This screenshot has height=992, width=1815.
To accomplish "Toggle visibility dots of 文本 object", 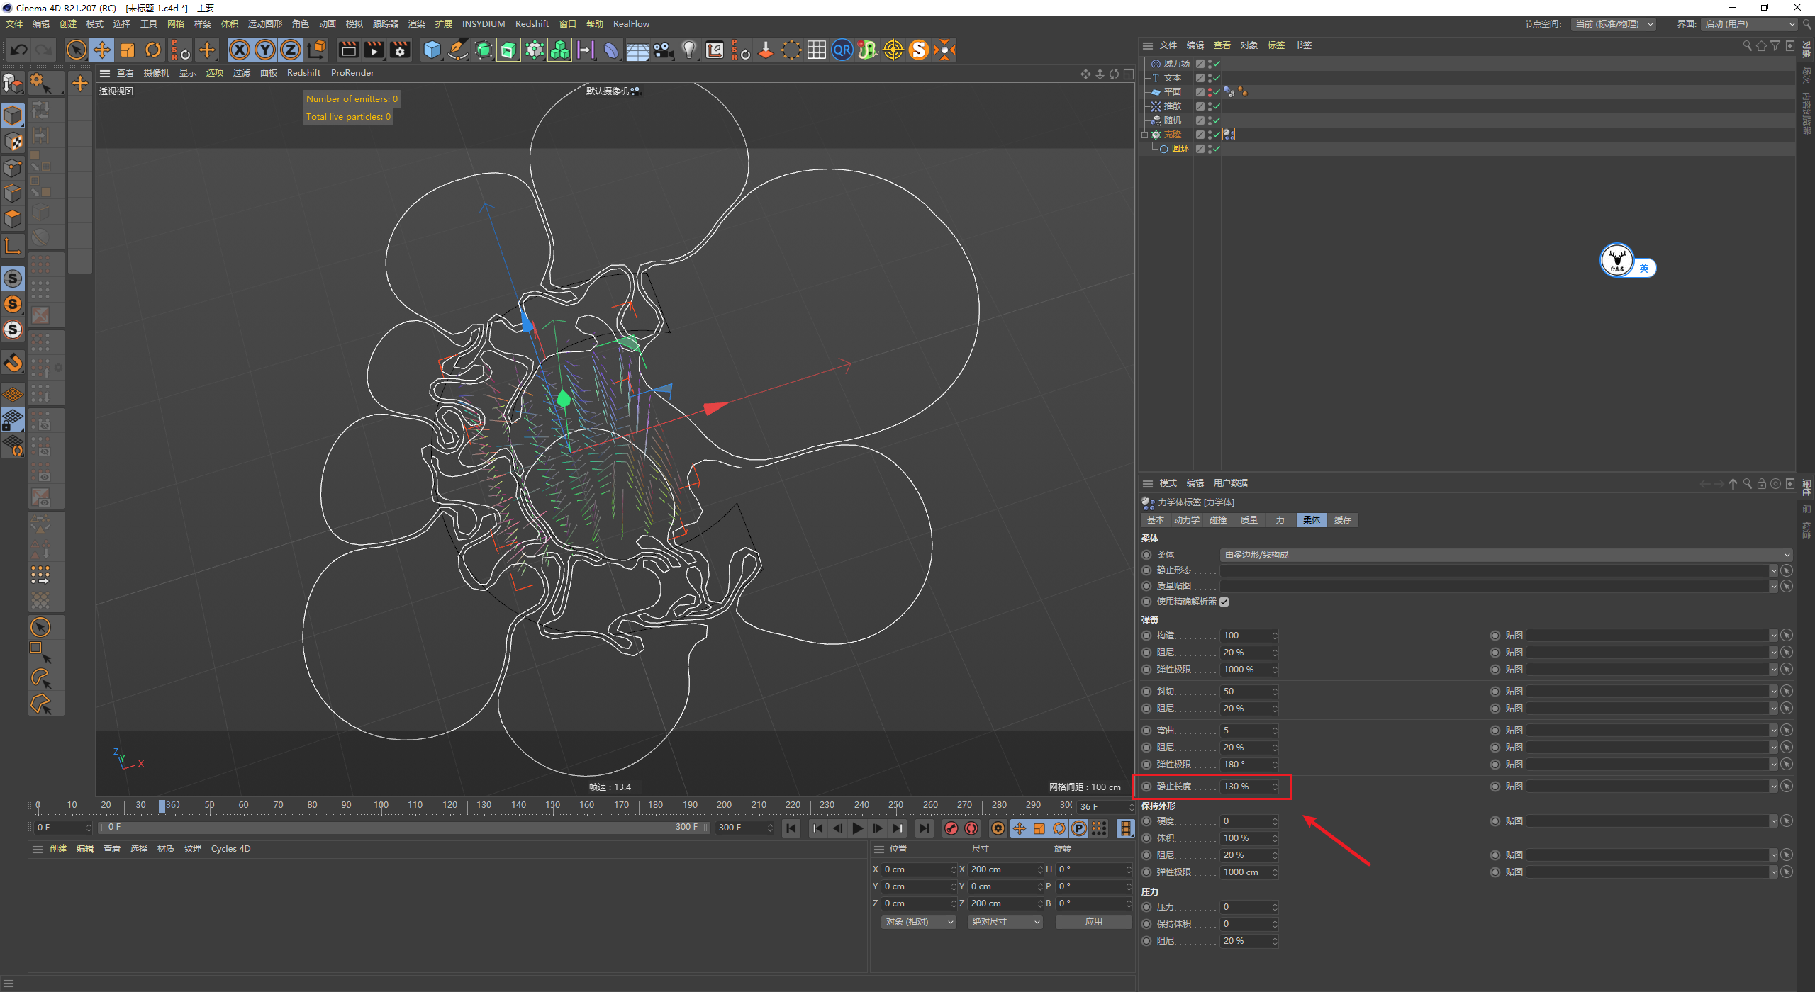I will 1210,78.
